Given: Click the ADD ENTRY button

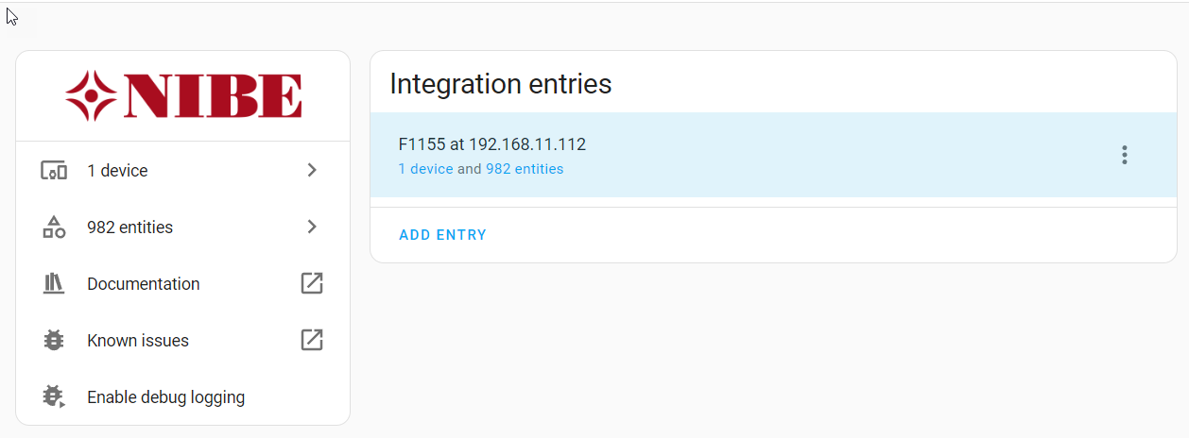Looking at the screenshot, I should pyautogui.click(x=442, y=235).
